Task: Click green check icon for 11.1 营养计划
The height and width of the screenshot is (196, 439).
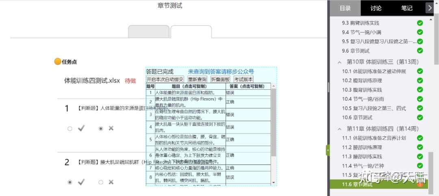Action: click(x=419, y=138)
